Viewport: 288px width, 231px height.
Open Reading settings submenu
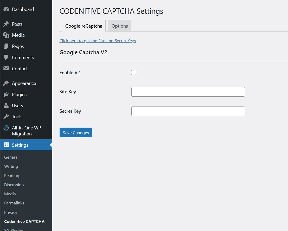click(12, 176)
